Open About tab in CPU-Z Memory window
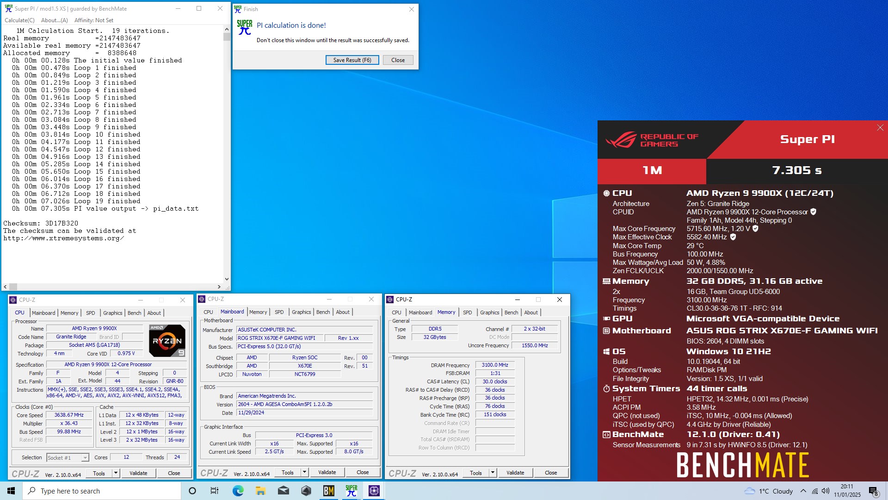Image resolution: width=888 pixels, height=500 pixels. point(531,312)
